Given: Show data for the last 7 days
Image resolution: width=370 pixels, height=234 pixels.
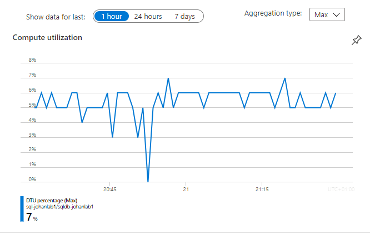Looking at the screenshot, I should point(184,16).
